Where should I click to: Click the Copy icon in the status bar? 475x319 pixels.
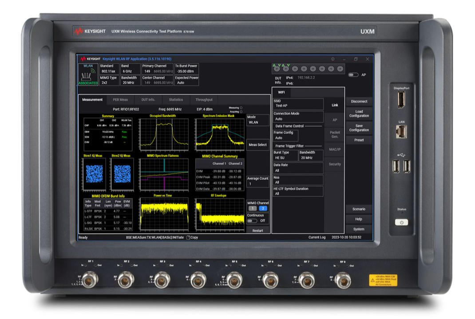point(188,237)
